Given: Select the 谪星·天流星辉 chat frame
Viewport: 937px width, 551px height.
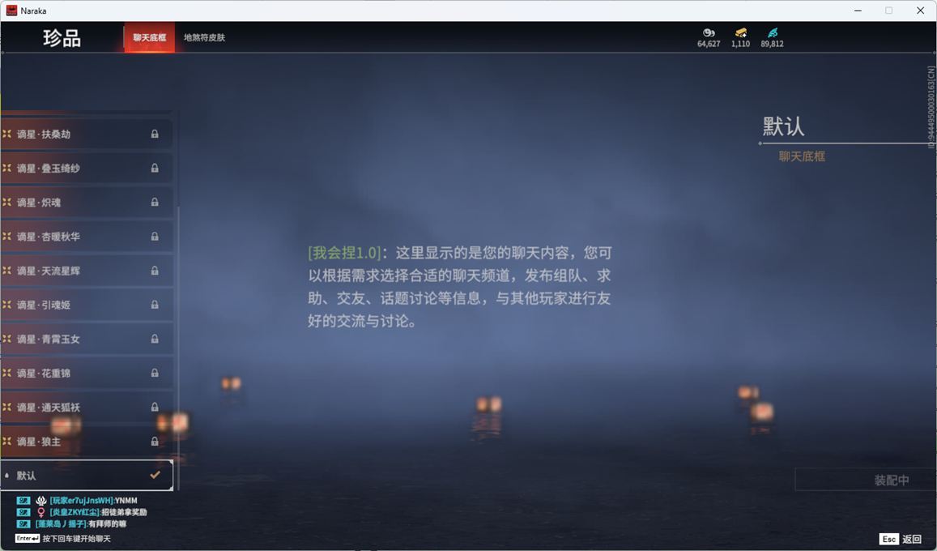Looking at the screenshot, I should [87, 270].
